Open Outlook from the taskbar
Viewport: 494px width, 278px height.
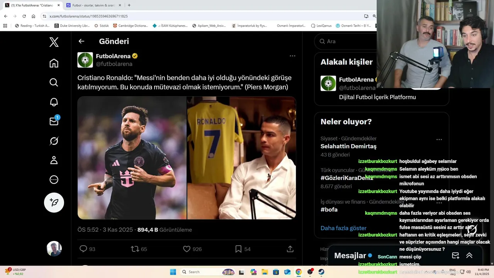point(287,272)
